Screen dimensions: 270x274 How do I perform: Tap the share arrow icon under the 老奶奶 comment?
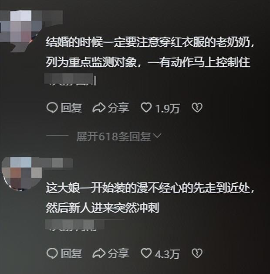point(99,108)
